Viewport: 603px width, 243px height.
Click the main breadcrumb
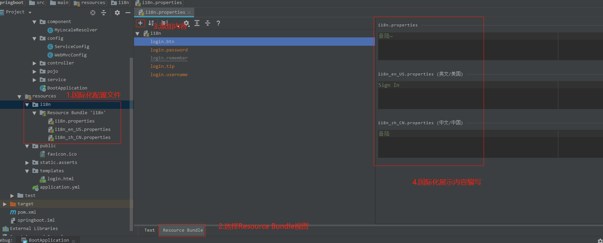[x=59, y=3]
